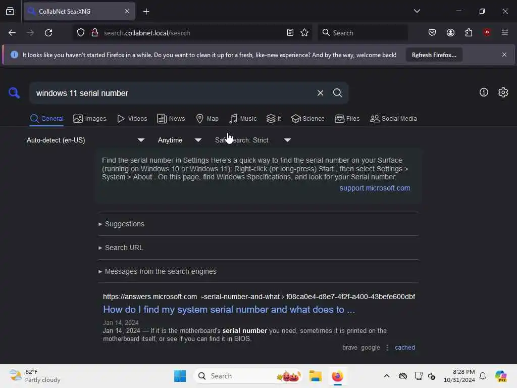Open the Auto-detect (en-US) language dropdown
The image size is (517, 388).
coord(85,140)
